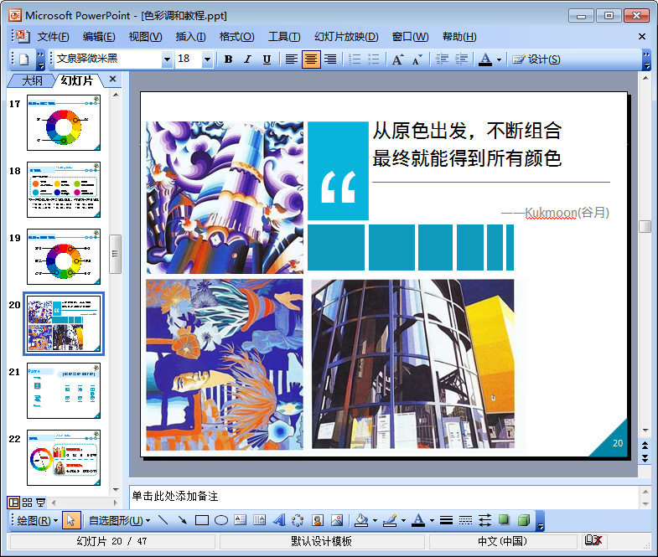
Task: Click the numbered list icon
Action: pos(355,59)
